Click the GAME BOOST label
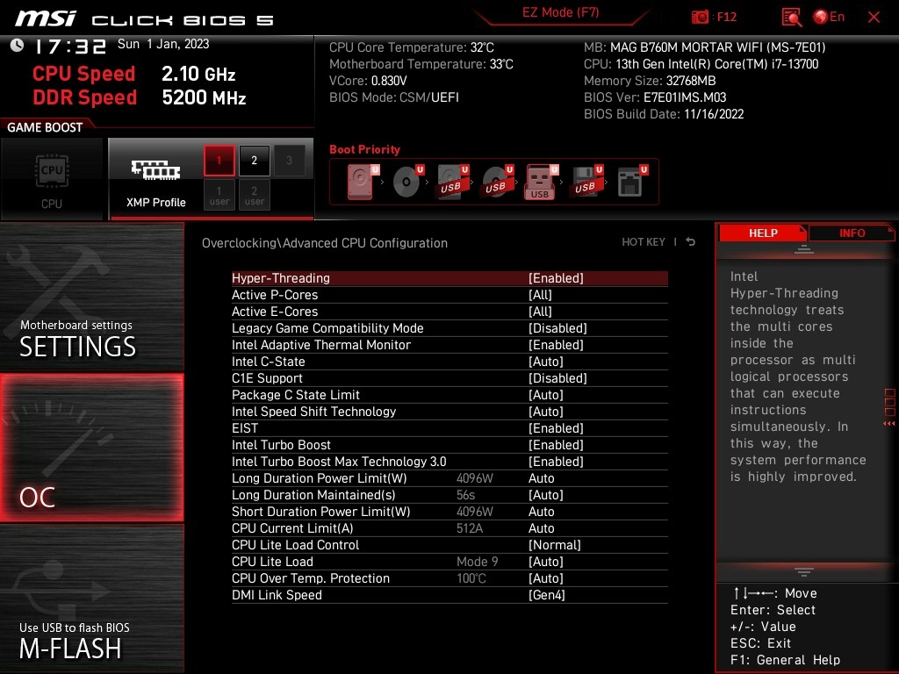The height and width of the screenshot is (674, 899). point(45,127)
